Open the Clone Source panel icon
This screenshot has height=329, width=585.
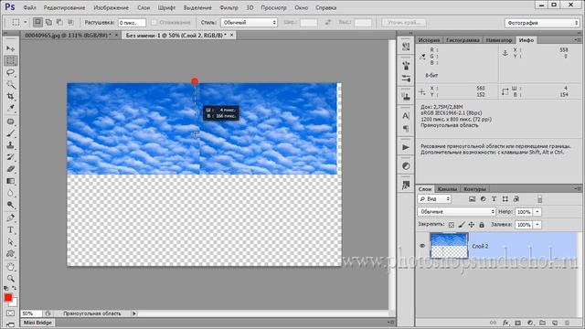(x=406, y=97)
